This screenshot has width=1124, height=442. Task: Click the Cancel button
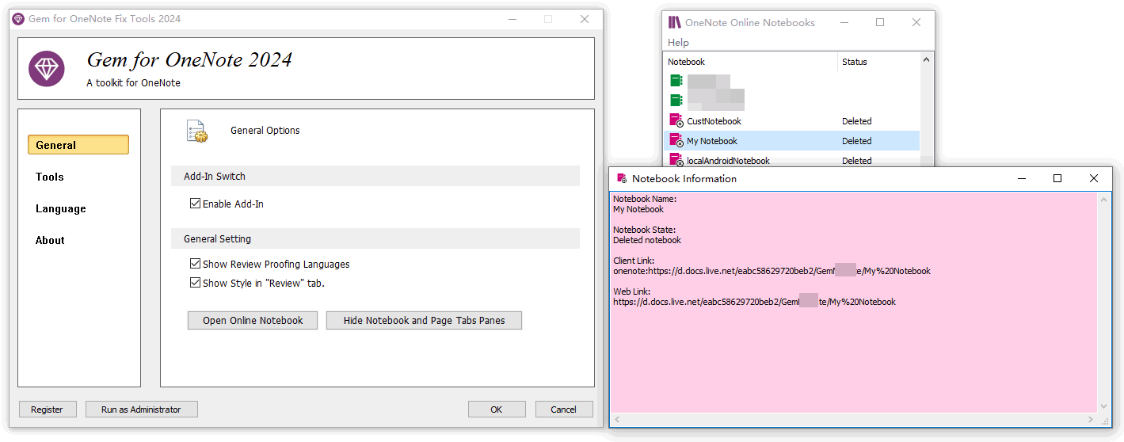[x=564, y=410]
